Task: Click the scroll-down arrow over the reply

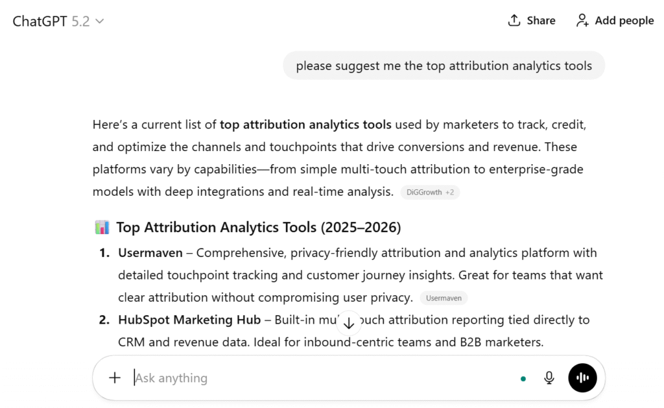Action: [x=349, y=322]
